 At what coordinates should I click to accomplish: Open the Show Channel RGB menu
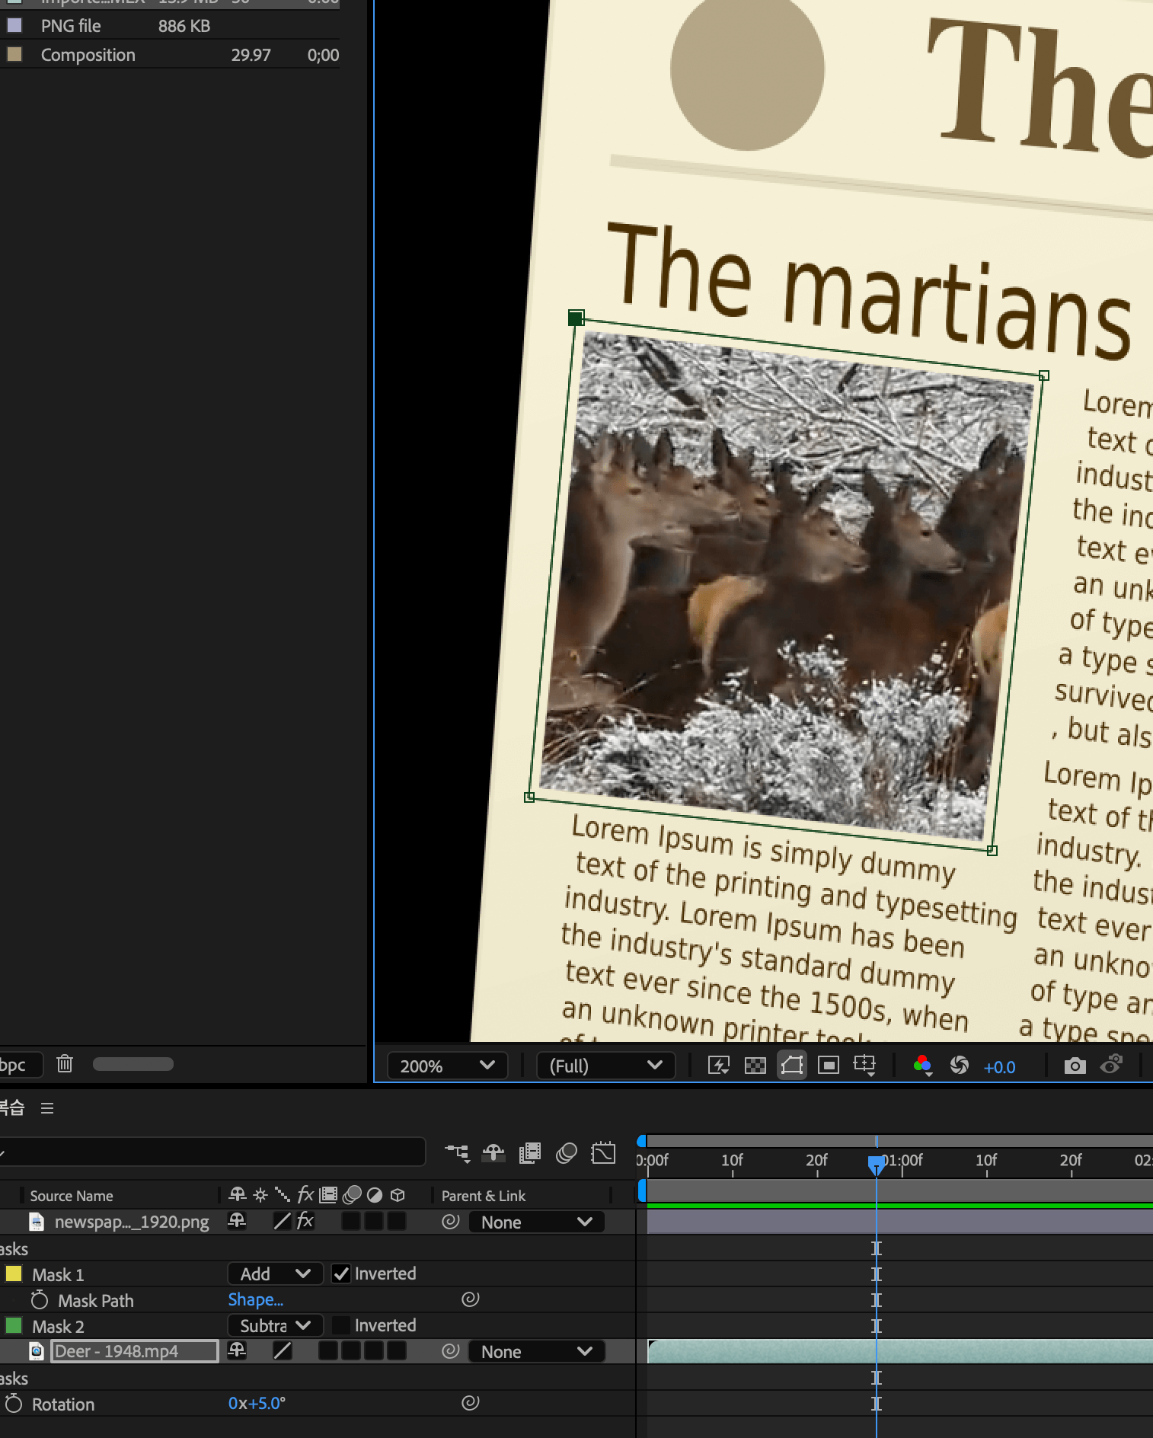coord(923,1066)
